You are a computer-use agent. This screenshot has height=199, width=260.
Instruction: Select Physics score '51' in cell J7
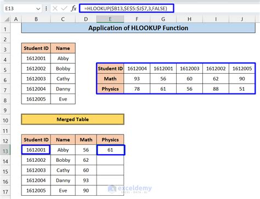coord(242,89)
